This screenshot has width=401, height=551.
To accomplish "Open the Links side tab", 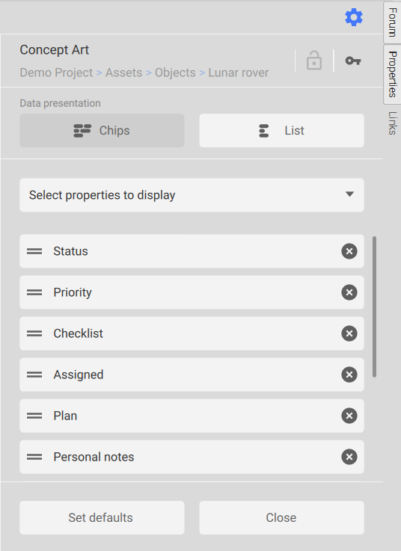I will (392, 123).
